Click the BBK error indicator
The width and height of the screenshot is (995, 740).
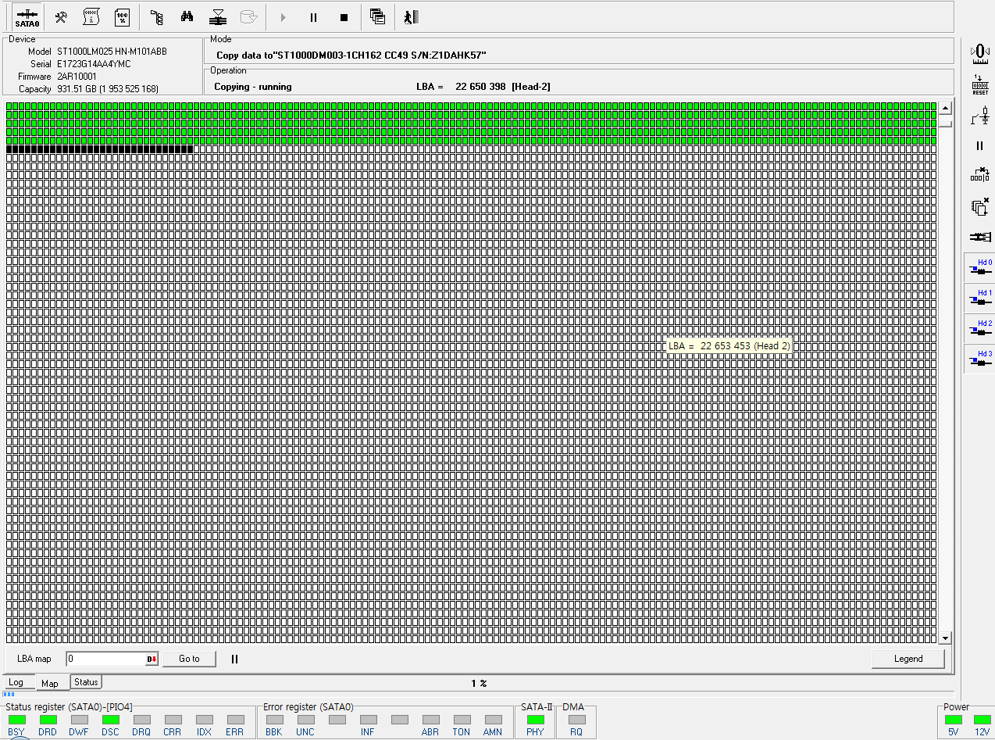pyautogui.click(x=274, y=719)
